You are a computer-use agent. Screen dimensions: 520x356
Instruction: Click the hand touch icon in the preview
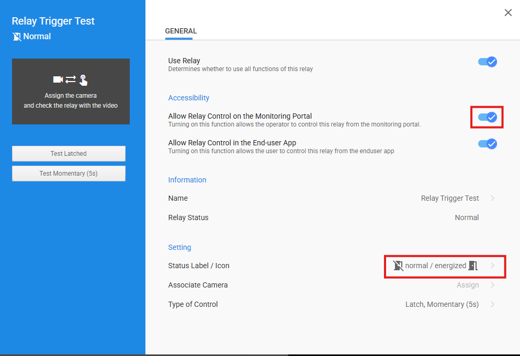[x=83, y=80]
